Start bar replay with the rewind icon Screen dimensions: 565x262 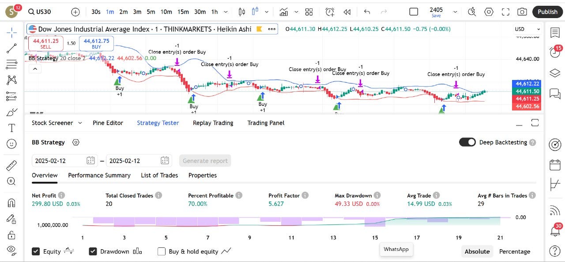347,12
